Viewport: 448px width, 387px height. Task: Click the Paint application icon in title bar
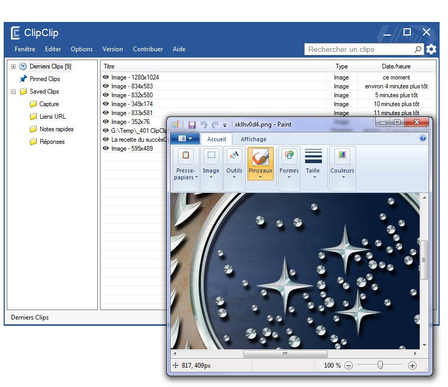(175, 124)
